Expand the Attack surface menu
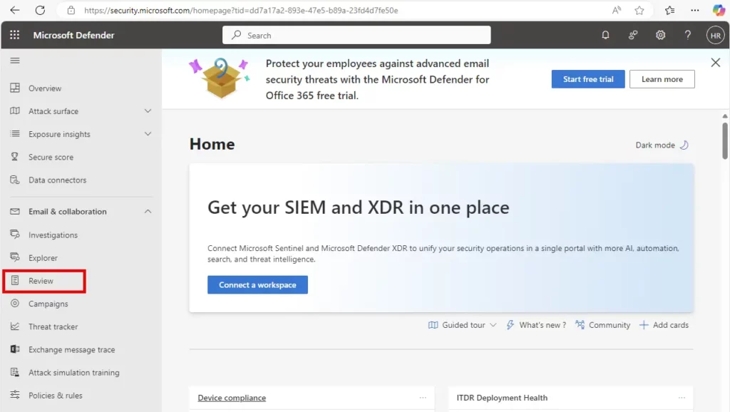This screenshot has width=730, height=412. (148, 110)
